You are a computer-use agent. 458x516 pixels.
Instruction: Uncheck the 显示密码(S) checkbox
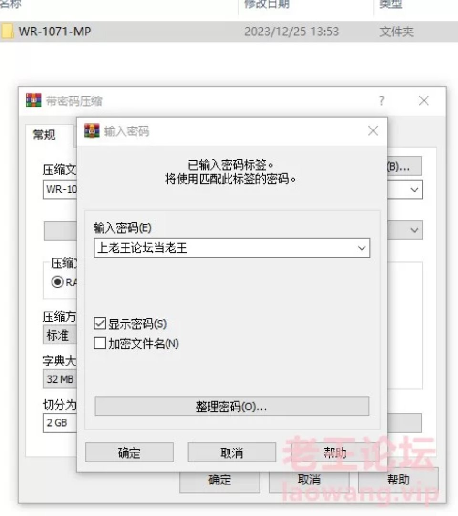pos(100,323)
